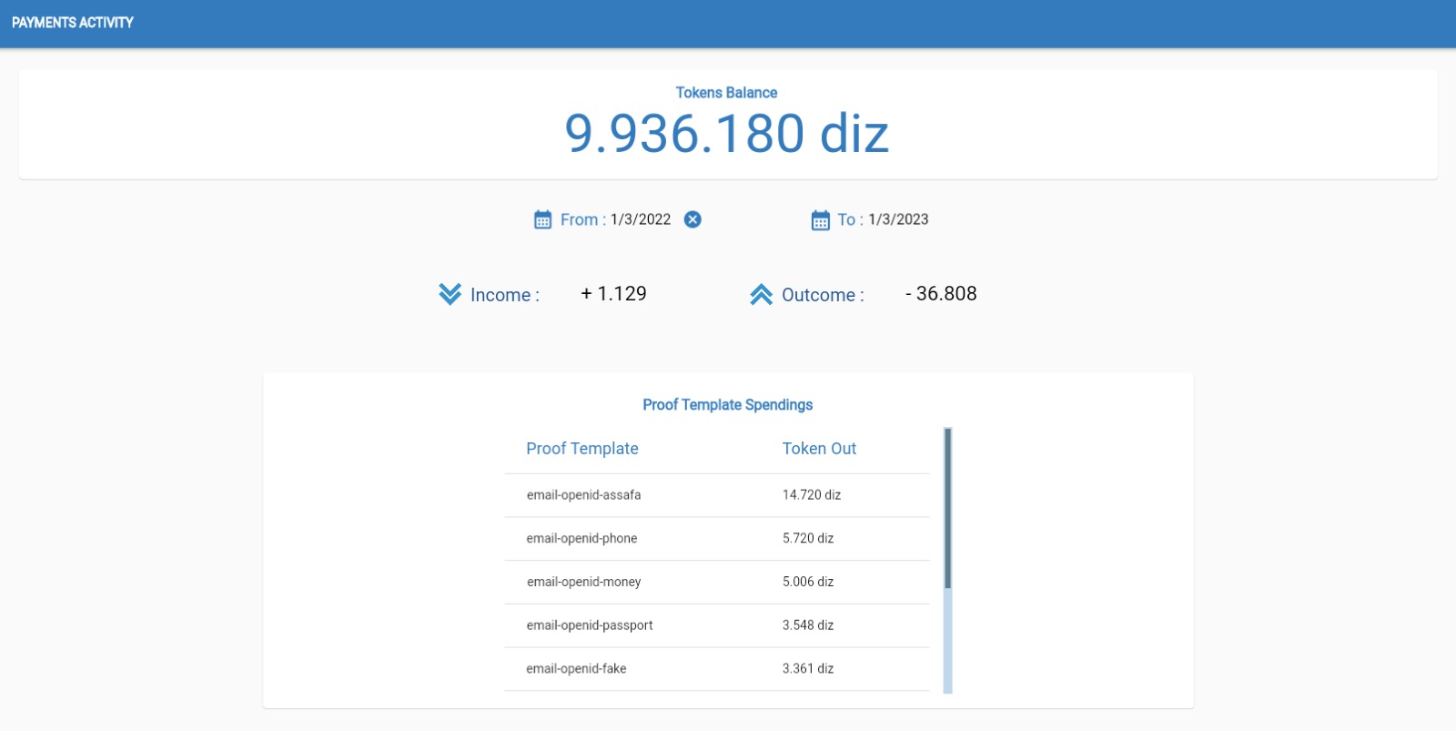Select the email-openid-phone row

[717, 539]
